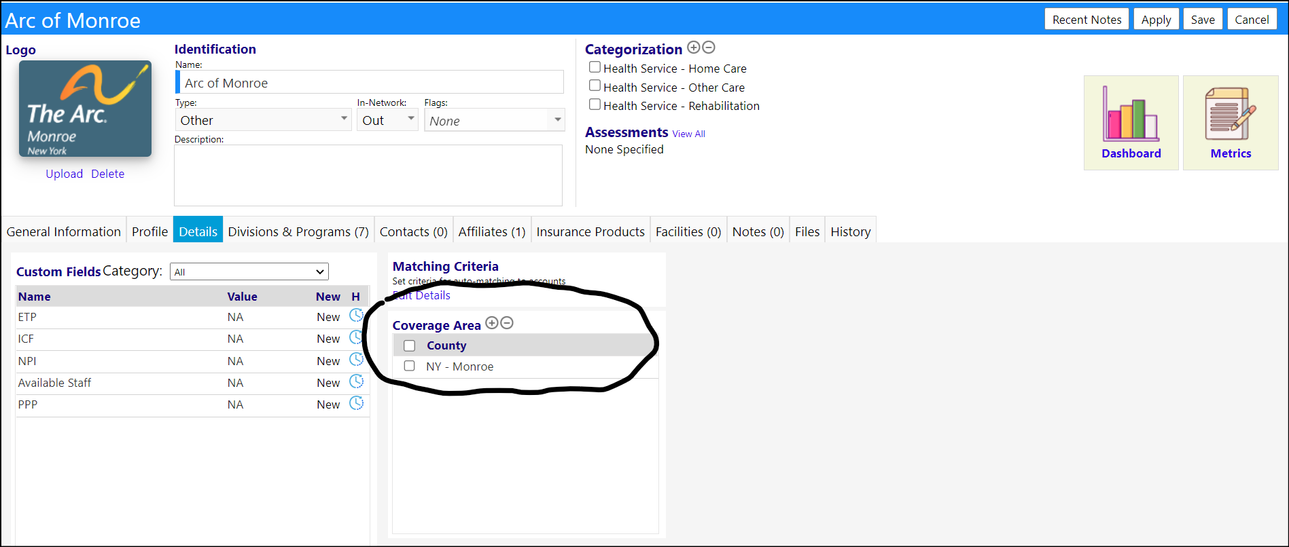This screenshot has width=1289, height=547.
Task: Click the NPI custom field name
Action: click(x=27, y=361)
